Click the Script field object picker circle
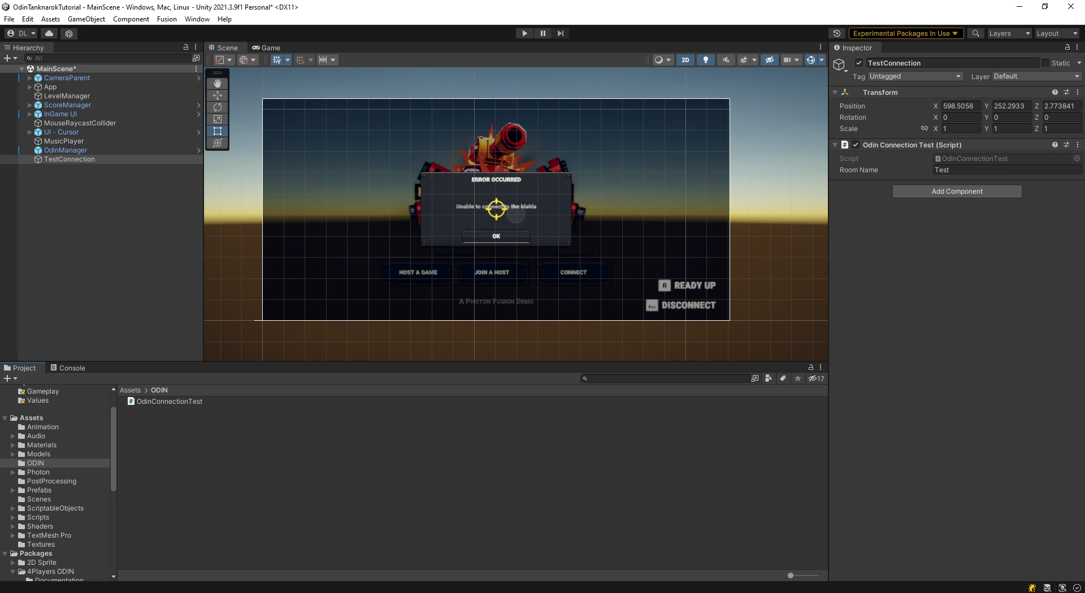Viewport: 1085px width, 593px height. pyautogui.click(x=1077, y=159)
